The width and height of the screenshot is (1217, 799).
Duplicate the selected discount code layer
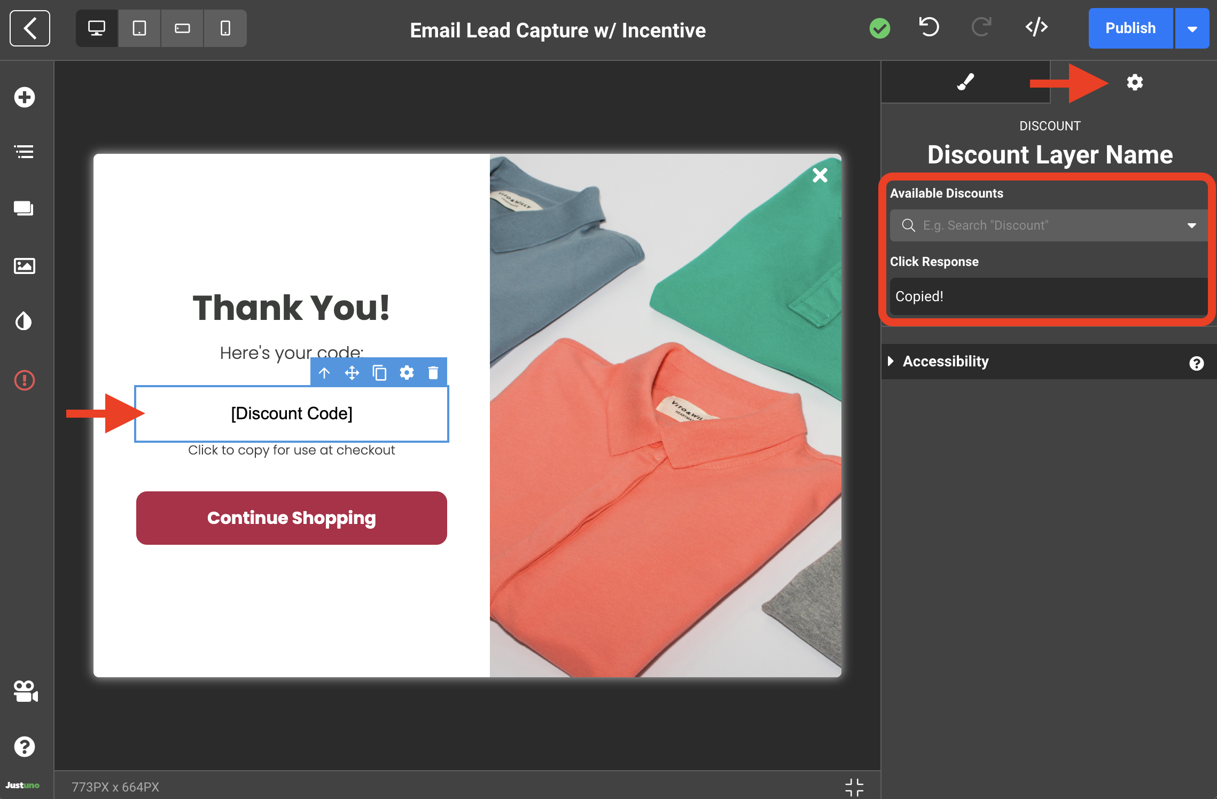[379, 372]
